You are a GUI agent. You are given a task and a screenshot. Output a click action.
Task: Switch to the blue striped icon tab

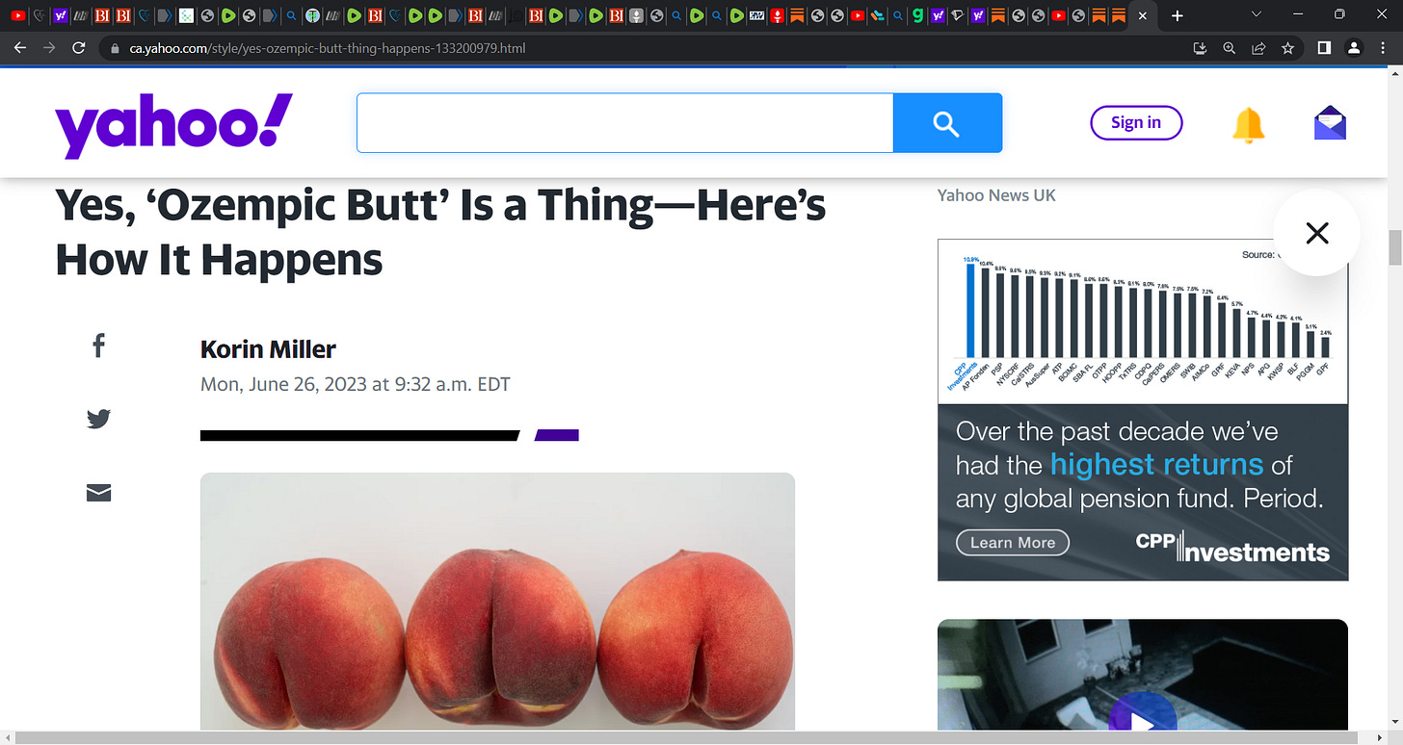click(756, 16)
